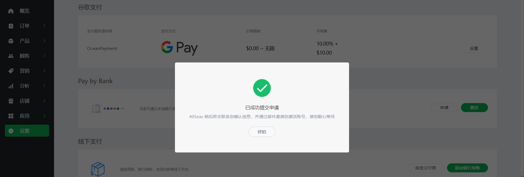Click the 设置 gear icon in sidebar
The height and width of the screenshot is (177, 524).
click(11, 131)
